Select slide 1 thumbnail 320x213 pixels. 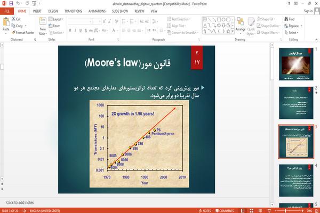(x=296, y=64)
